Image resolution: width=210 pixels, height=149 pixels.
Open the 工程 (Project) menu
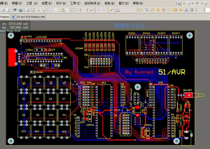point(32,3)
